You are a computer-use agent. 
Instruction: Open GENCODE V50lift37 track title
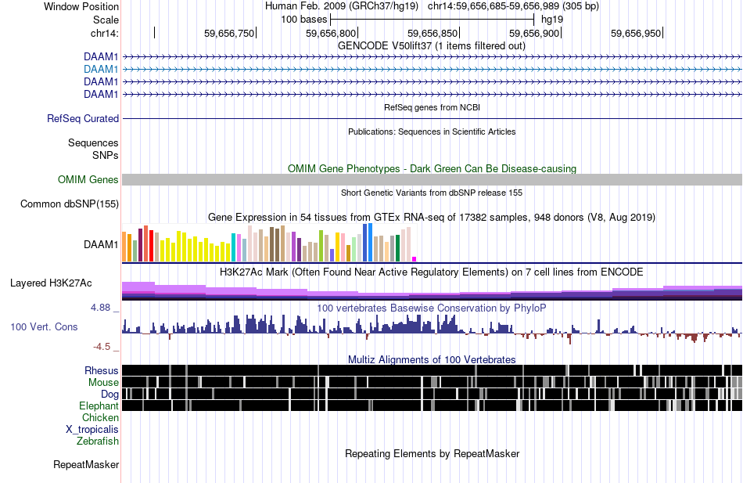432,46
